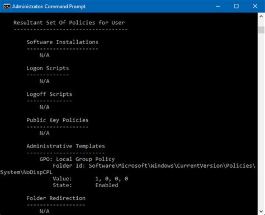Click the scrollbar down arrow
265x215 pixels.
click(x=261, y=211)
